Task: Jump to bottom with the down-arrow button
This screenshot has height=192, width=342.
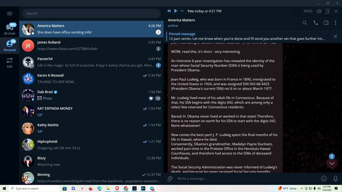Action: tap(332, 163)
